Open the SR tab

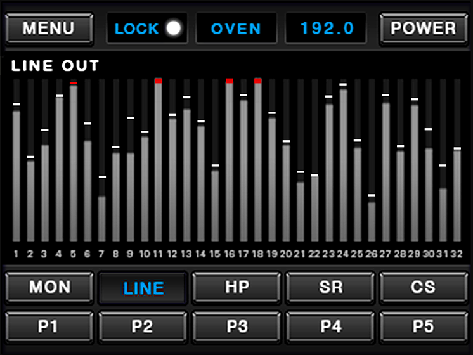point(330,287)
